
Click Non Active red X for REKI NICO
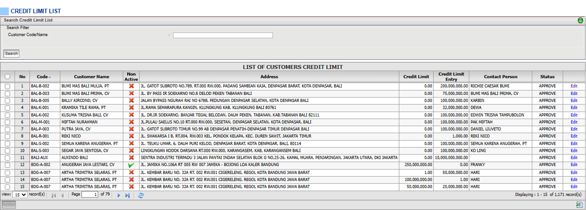[x=131, y=136]
